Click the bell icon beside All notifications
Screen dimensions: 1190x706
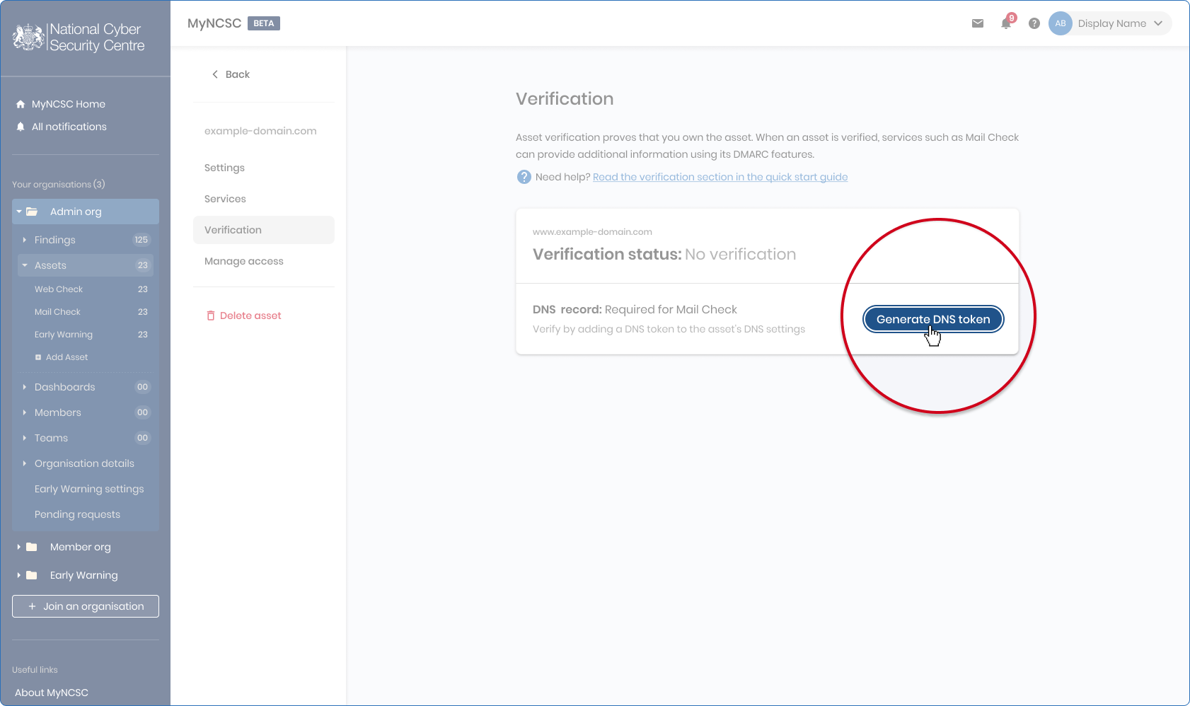21,127
